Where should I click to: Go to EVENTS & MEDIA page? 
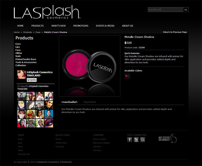(x=105, y=26)
